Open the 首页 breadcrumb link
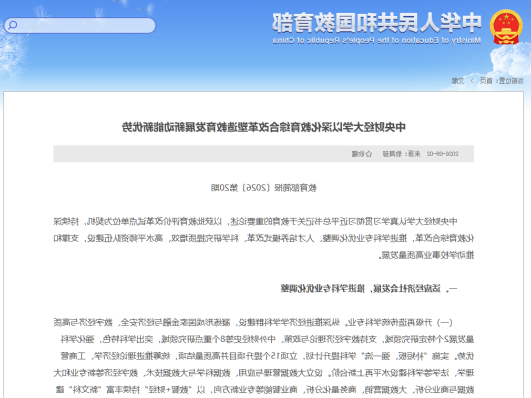 coord(486,80)
